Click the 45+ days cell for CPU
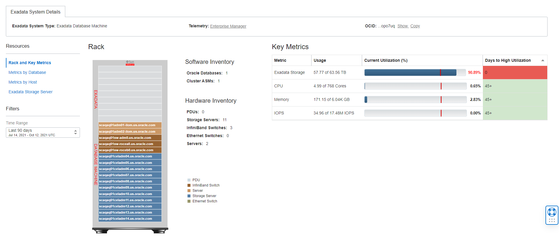This screenshot has width=559, height=248. point(515,86)
